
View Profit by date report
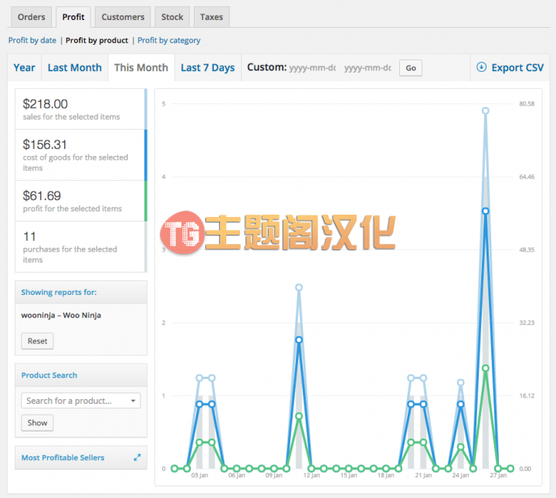click(x=32, y=40)
